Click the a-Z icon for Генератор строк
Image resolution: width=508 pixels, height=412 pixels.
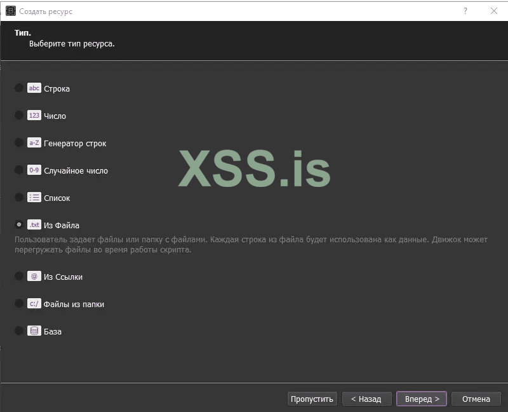coord(34,142)
